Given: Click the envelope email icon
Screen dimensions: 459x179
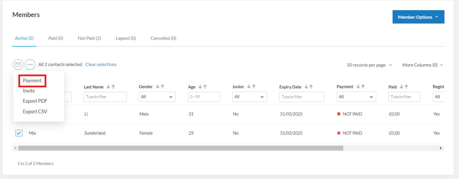Looking at the screenshot, I should pos(18,64).
